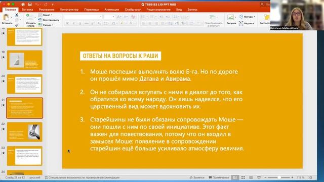Click the zoom slider handle
This screenshot has height=182, width=324.
click(279, 177)
